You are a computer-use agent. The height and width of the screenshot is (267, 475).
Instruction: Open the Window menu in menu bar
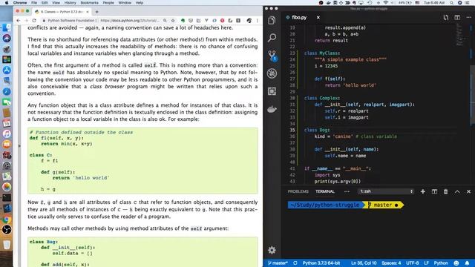coord(125,3)
